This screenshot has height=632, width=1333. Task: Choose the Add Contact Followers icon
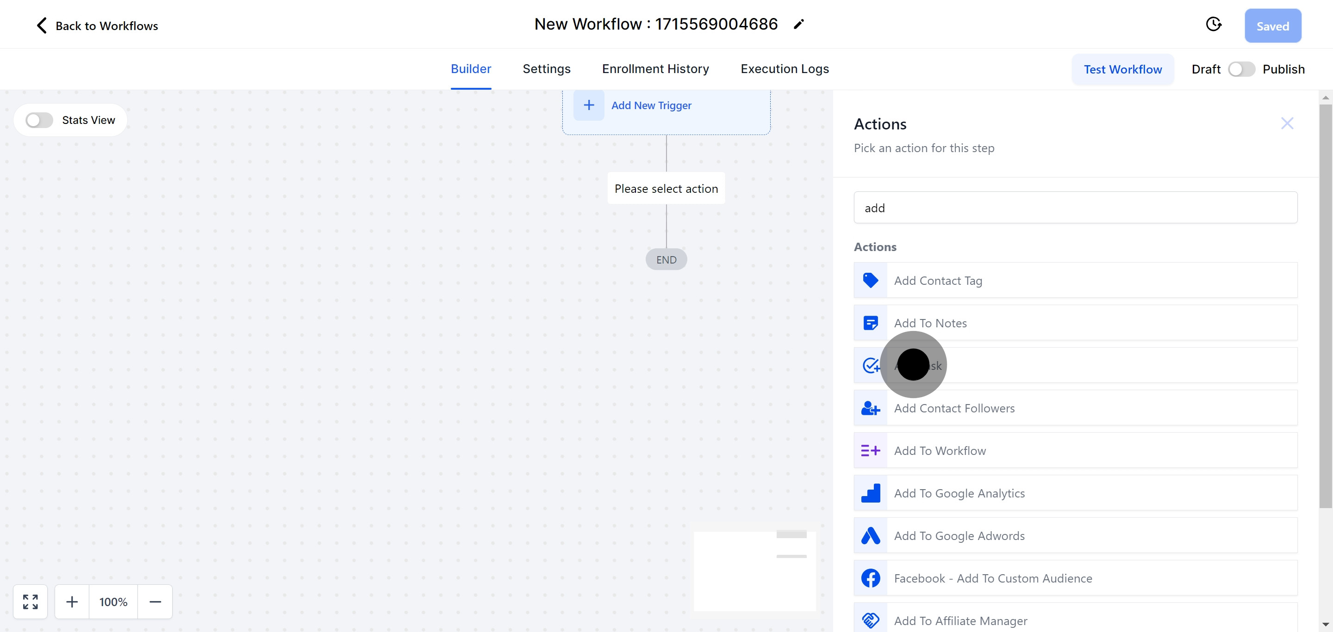tap(870, 408)
